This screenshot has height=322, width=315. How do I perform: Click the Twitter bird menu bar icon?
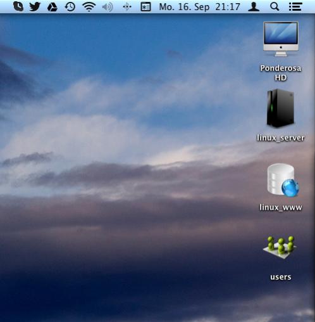(x=35, y=6)
